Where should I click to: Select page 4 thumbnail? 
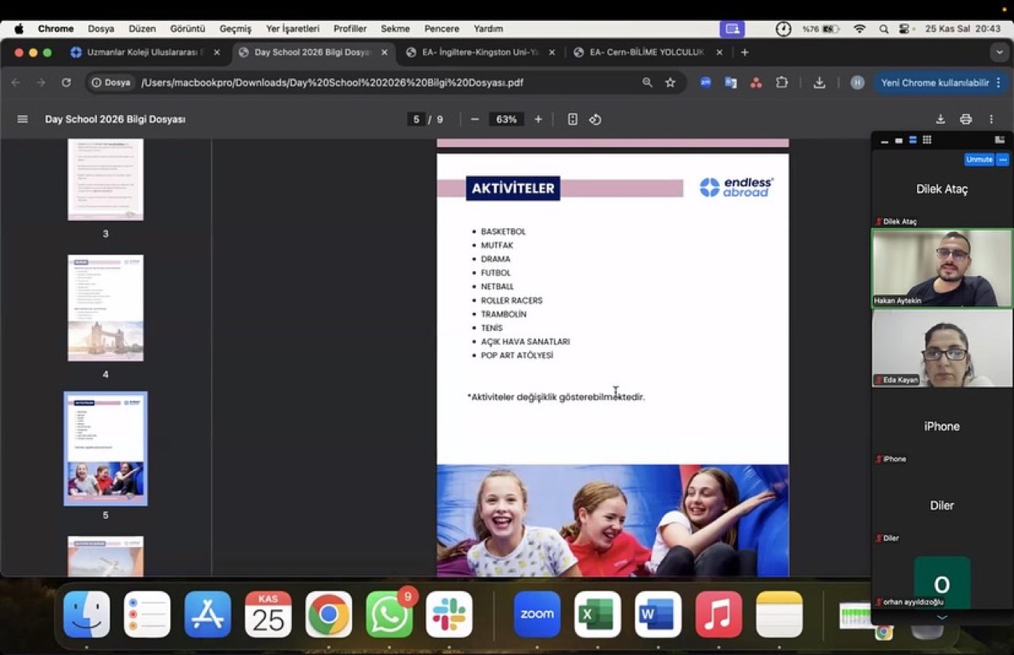[x=106, y=308]
